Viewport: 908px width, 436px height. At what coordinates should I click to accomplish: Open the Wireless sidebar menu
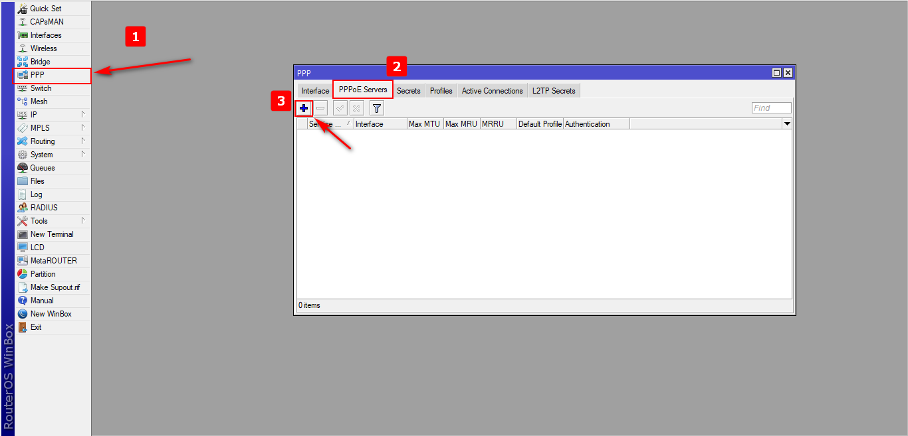tap(43, 48)
